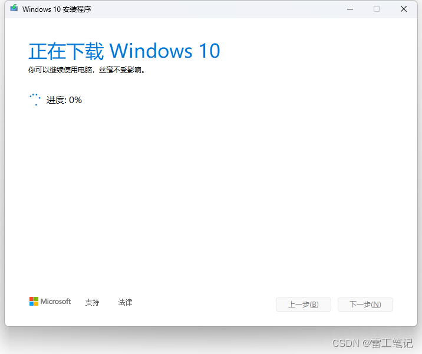Open the 支持 support link

pyautogui.click(x=93, y=302)
